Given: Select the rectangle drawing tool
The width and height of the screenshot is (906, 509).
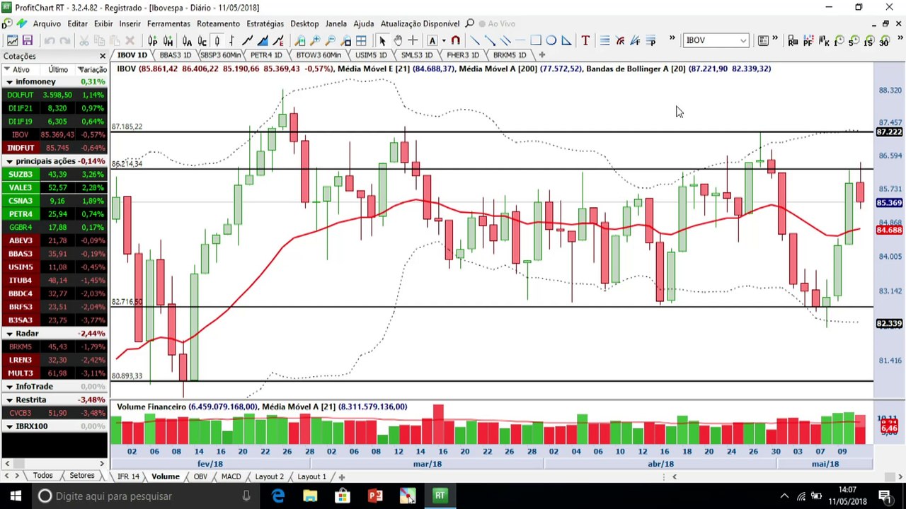Looking at the screenshot, I should pos(536,40).
